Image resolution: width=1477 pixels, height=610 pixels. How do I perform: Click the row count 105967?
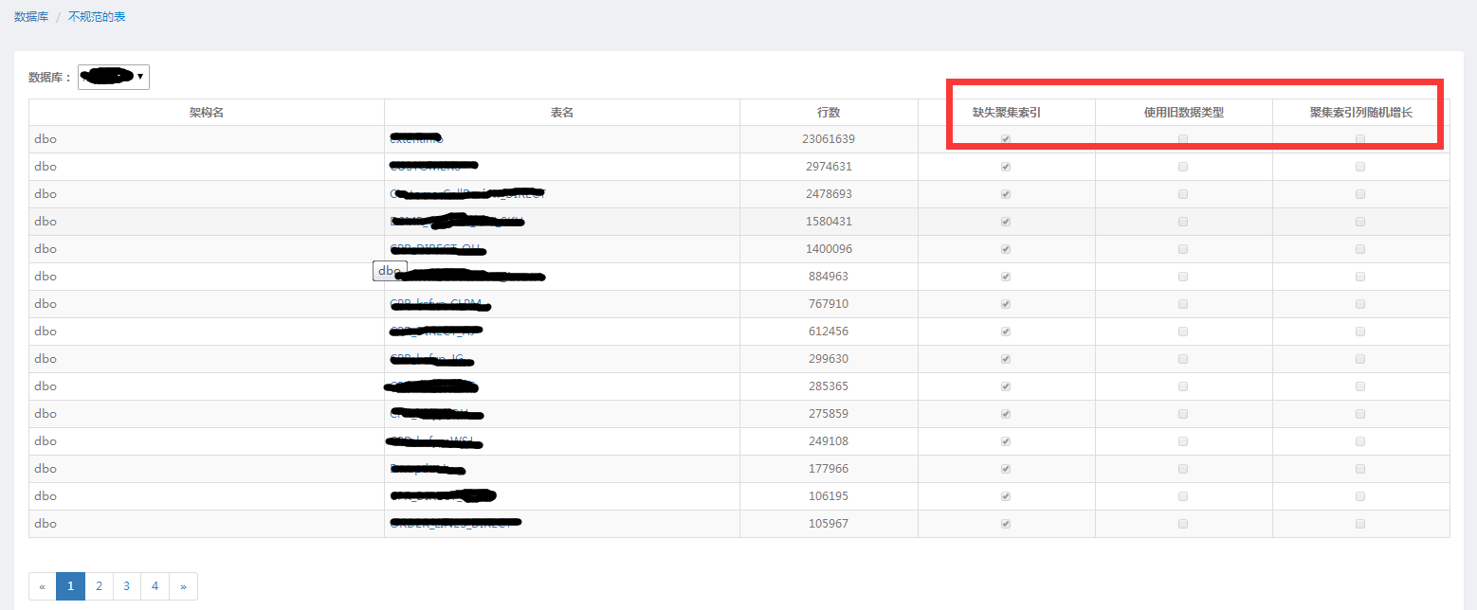829,524
